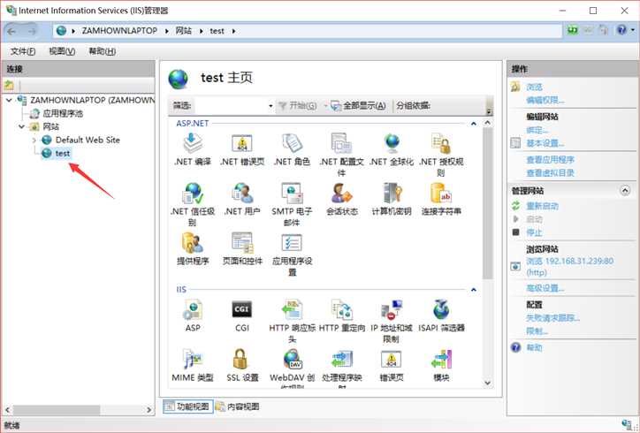640x433 pixels.
Task: Open the .NET 角色 feature
Action: tap(292, 149)
